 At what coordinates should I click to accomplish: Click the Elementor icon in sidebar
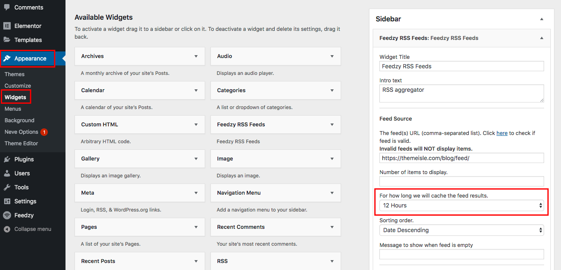point(7,26)
